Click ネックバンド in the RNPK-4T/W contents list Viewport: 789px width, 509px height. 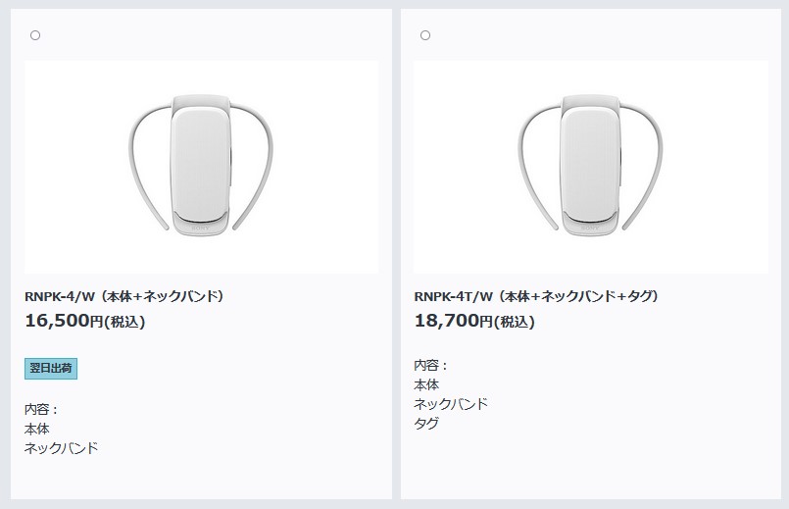tap(452, 404)
